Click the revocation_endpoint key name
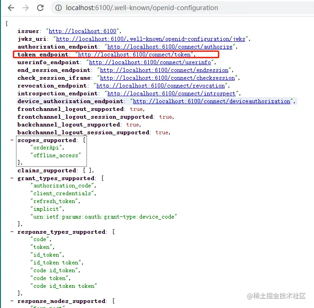The image size is (314, 308). point(52,86)
